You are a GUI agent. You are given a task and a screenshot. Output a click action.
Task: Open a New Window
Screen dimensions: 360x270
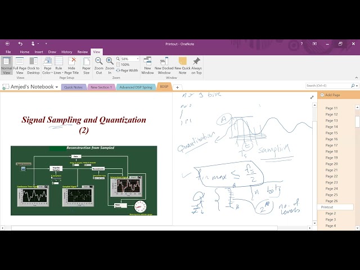coord(147,66)
